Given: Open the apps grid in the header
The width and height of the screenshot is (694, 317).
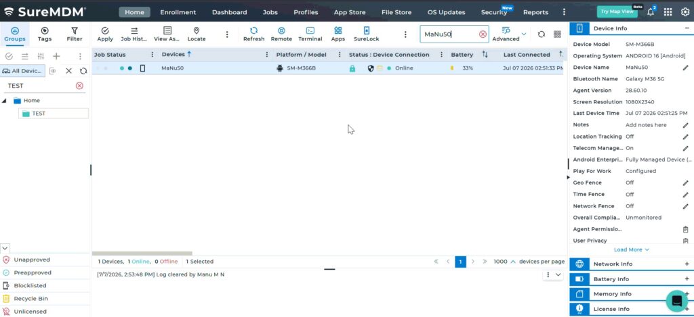Looking at the screenshot, I should [x=668, y=12].
